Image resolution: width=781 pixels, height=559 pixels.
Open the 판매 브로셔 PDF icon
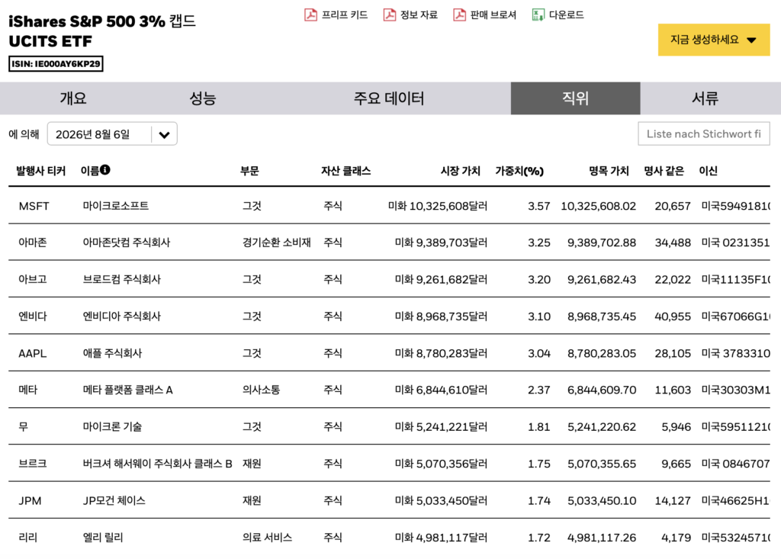[x=459, y=15]
